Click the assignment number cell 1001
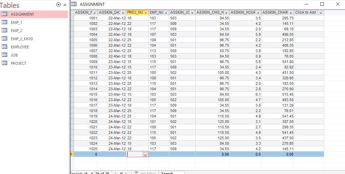Image resolution: width=345 pixels, height=174 pixels. point(86,18)
